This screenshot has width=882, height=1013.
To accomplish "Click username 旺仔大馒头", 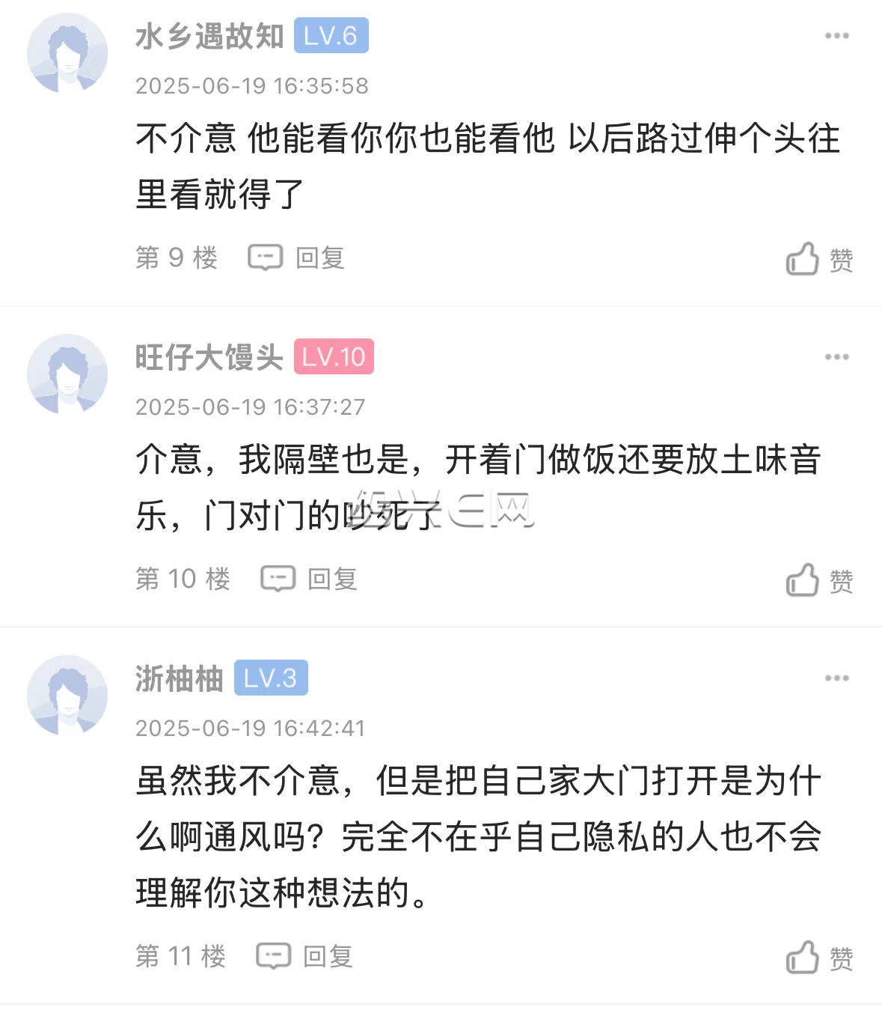I will tap(209, 357).
